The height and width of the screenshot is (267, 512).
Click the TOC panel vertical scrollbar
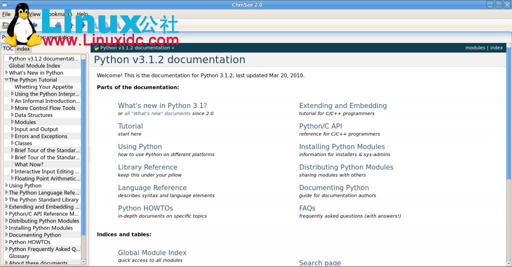point(83,150)
